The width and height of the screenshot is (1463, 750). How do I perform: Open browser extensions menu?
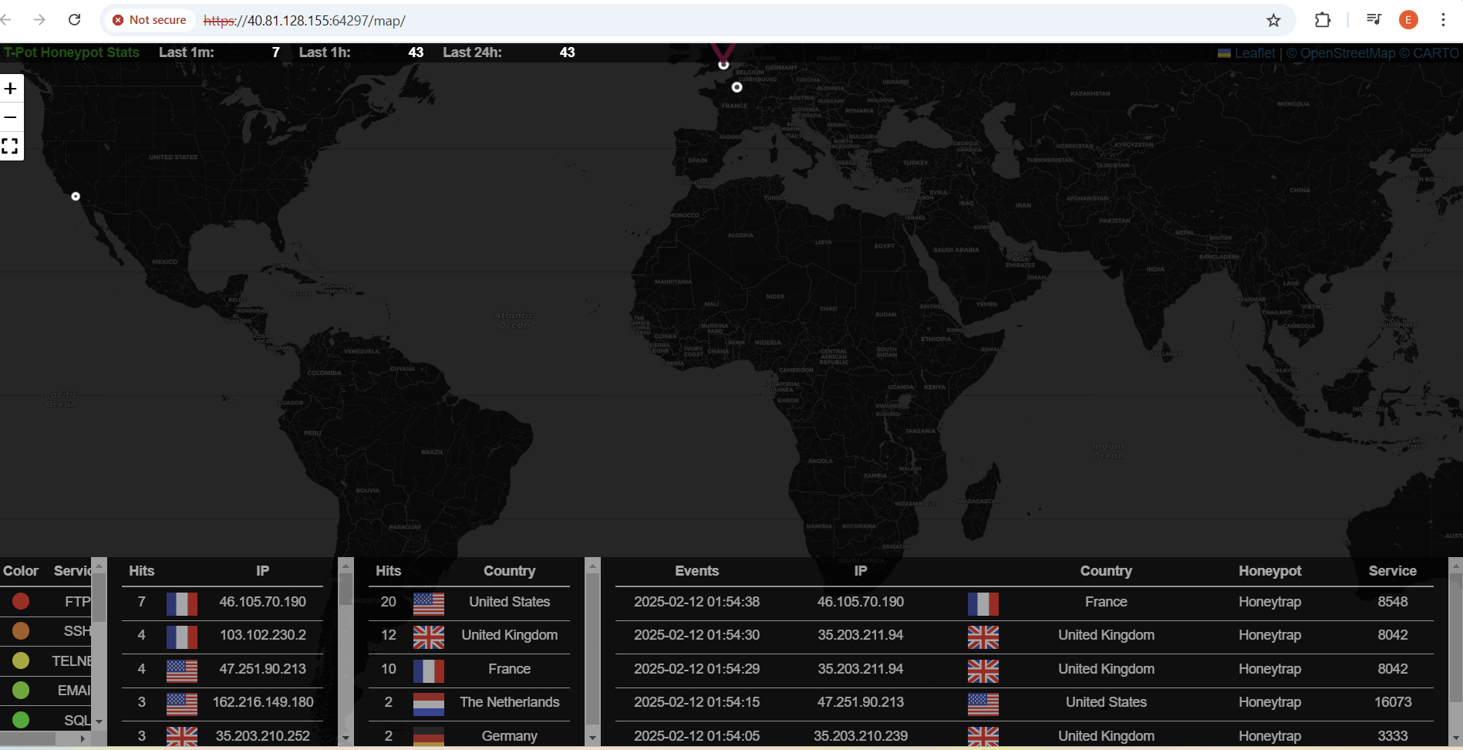1323,20
